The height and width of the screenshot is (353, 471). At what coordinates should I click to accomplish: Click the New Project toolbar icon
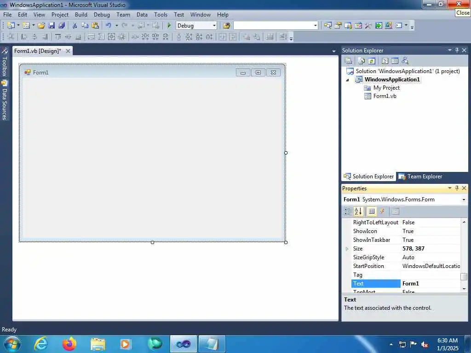[x=11, y=26]
